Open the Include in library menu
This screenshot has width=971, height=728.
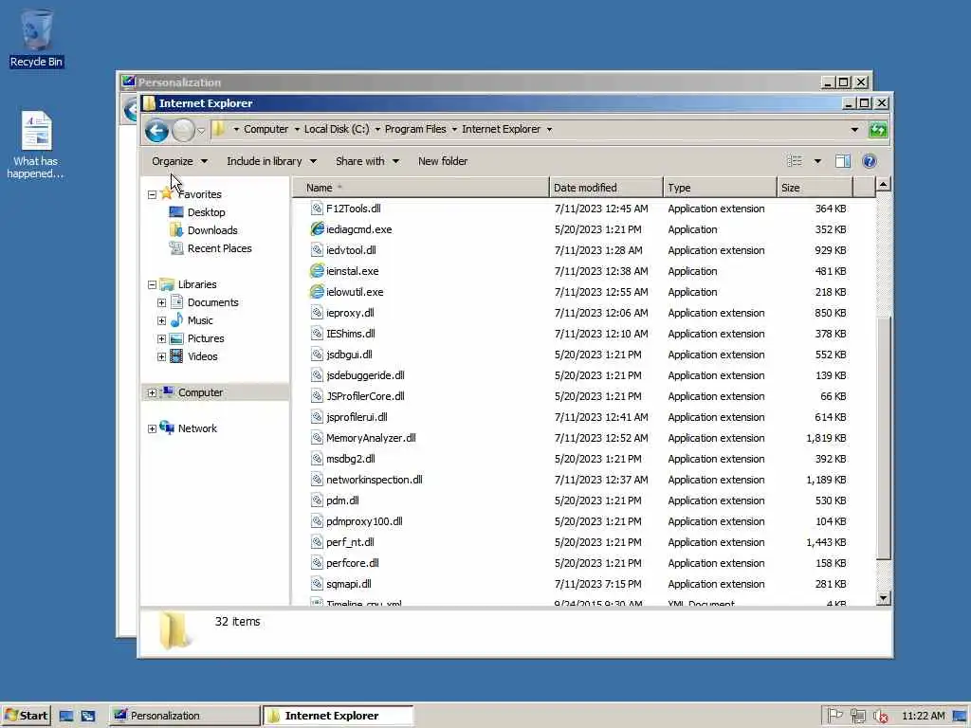tap(272, 161)
